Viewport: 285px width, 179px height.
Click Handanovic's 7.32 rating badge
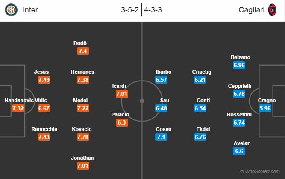coord(18,108)
